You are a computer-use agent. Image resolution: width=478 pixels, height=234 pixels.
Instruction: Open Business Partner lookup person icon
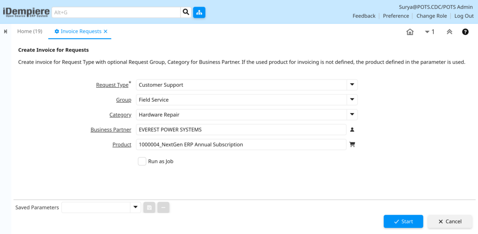point(352,130)
